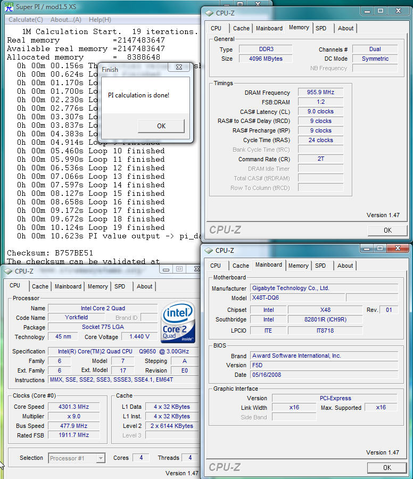
Task: Click the Checksum B757BE51 line
Action: point(50,253)
